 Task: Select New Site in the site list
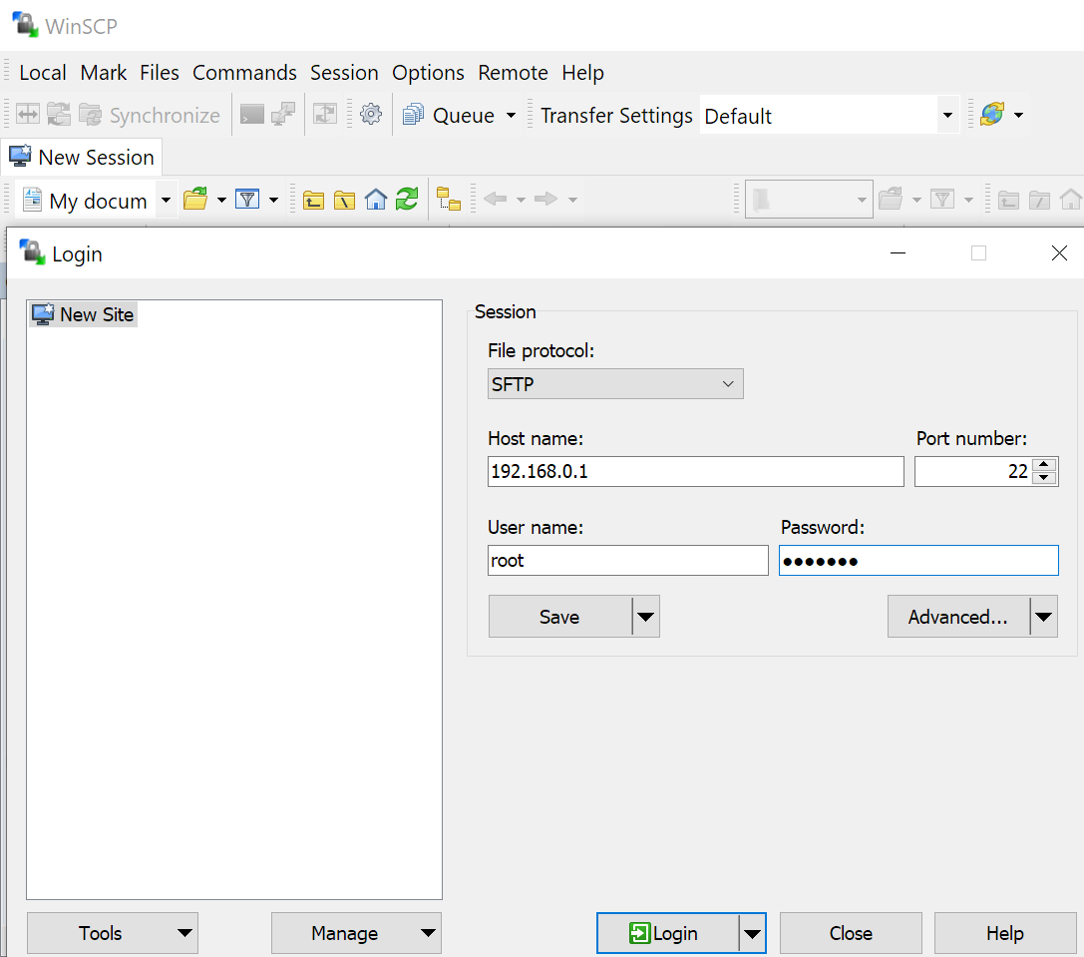pyautogui.click(x=84, y=314)
